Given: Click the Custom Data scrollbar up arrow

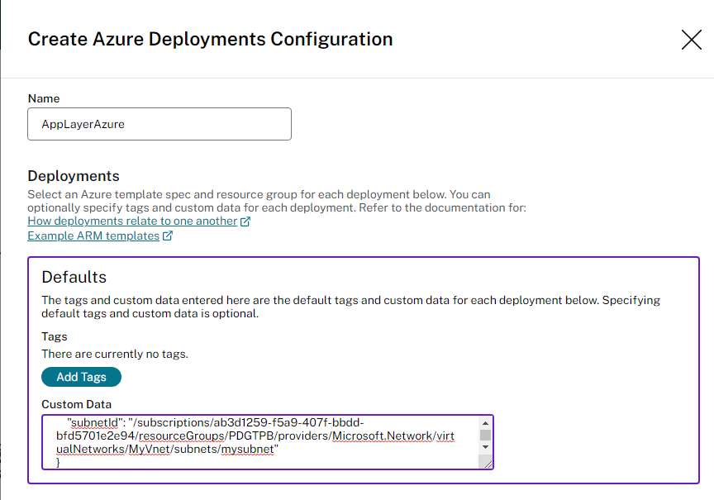Looking at the screenshot, I should (485, 422).
